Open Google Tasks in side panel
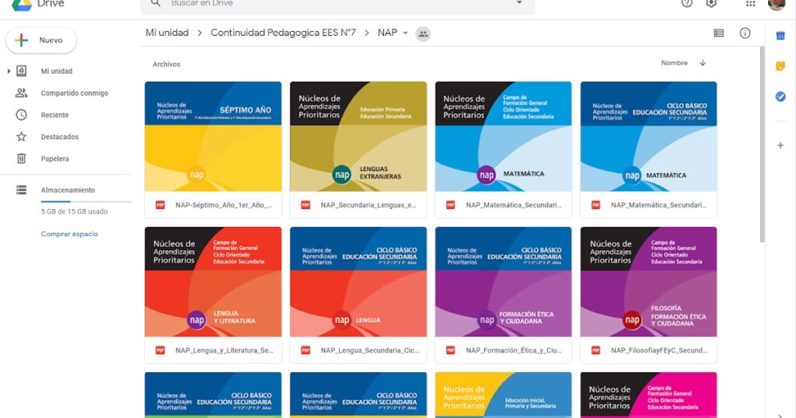Viewport: 796px width, 418px height. click(x=780, y=96)
